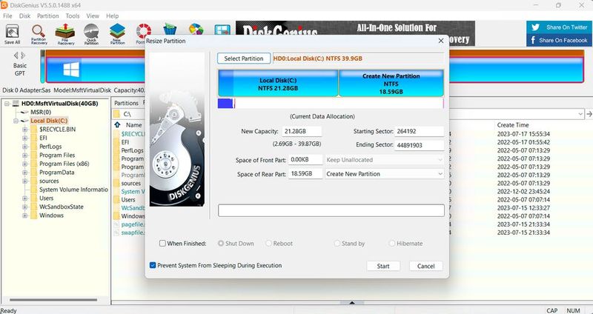593x314 pixels.
Task: Click the Windows logo partition in disk map
Action: pyautogui.click(x=71, y=70)
